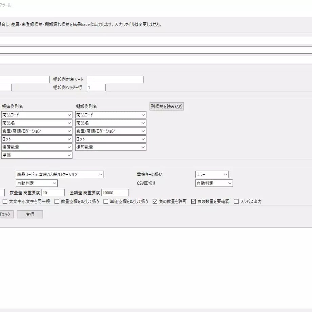The width and height of the screenshot is (312, 312).
Task: Open the 棚卸側 商品コード column dropdown
Action: [x=111, y=115]
